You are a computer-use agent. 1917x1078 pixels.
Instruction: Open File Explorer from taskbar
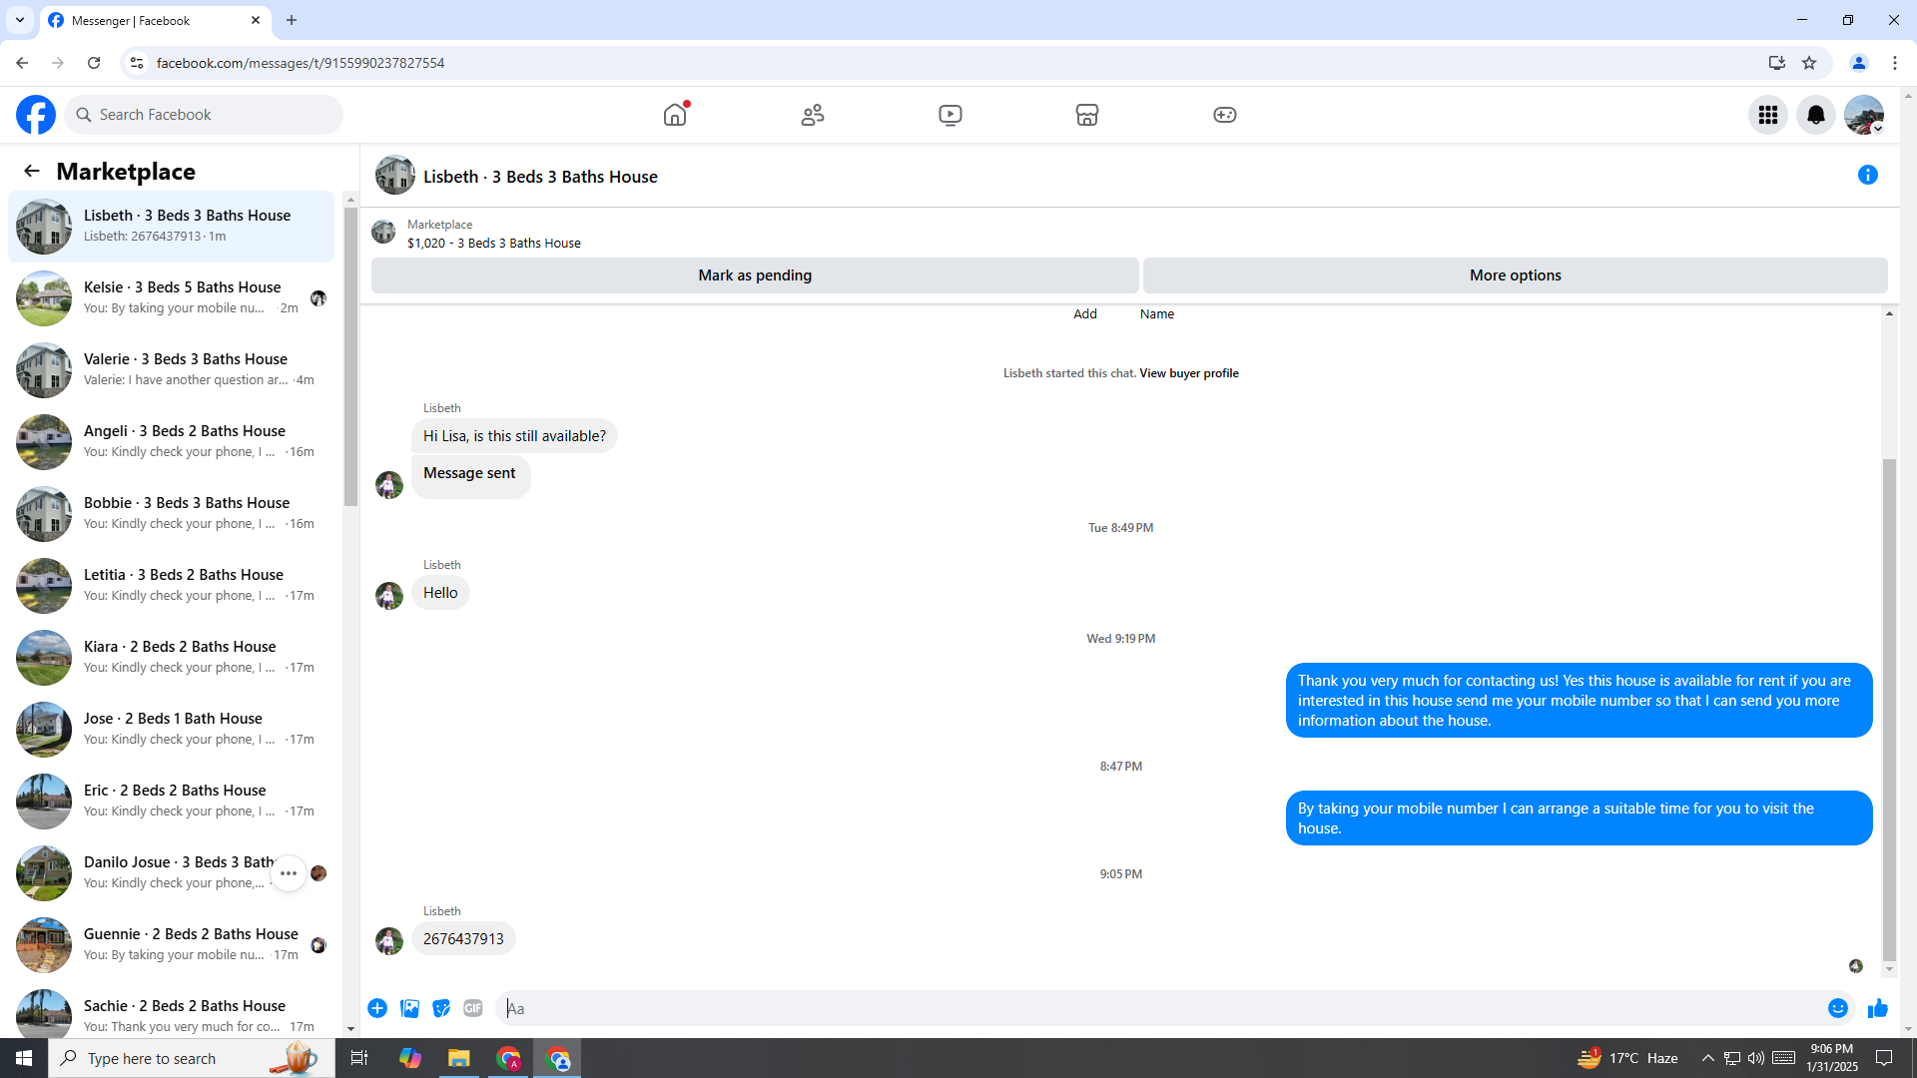tap(459, 1058)
